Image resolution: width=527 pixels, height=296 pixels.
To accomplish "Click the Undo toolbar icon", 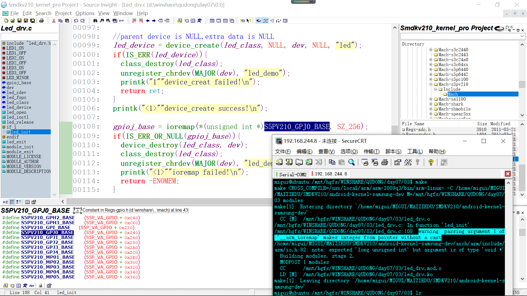I will click(x=76, y=21).
